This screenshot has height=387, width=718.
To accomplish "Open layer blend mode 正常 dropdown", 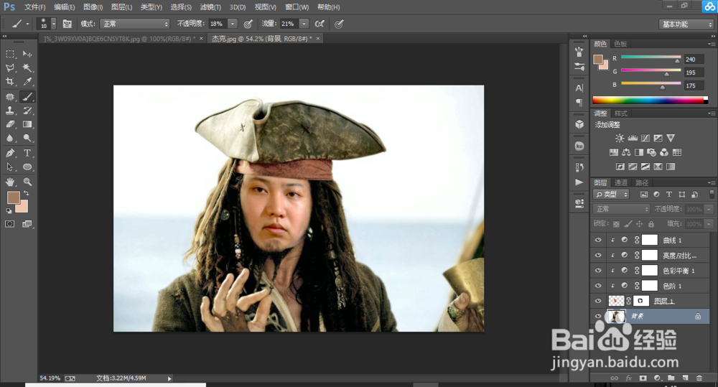I will pos(621,209).
